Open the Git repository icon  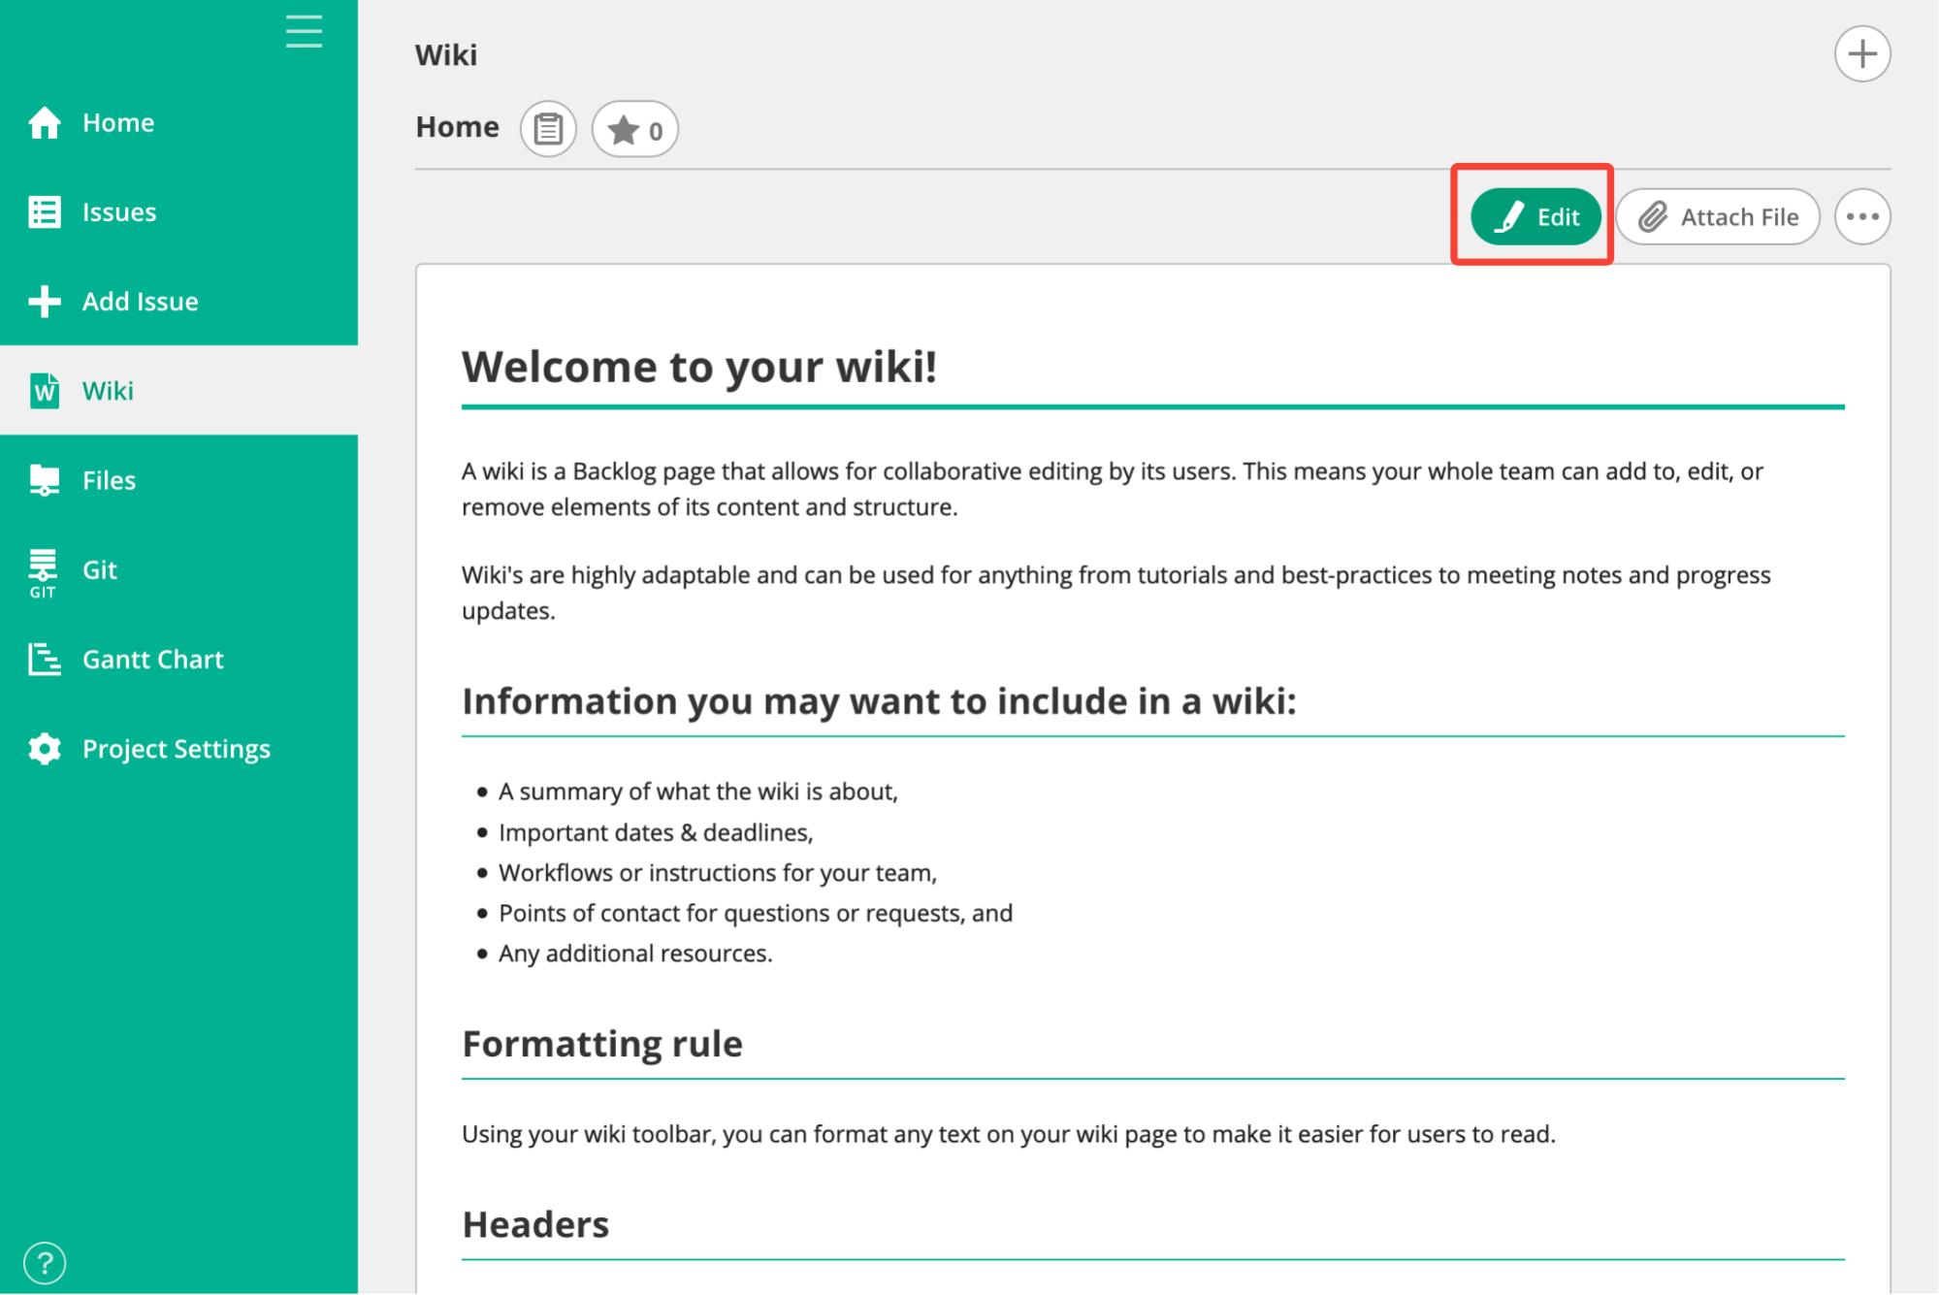[43, 571]
